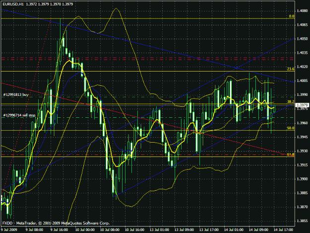
Task: Click the 1.4035 price axis label
Action: coord(303,53)
